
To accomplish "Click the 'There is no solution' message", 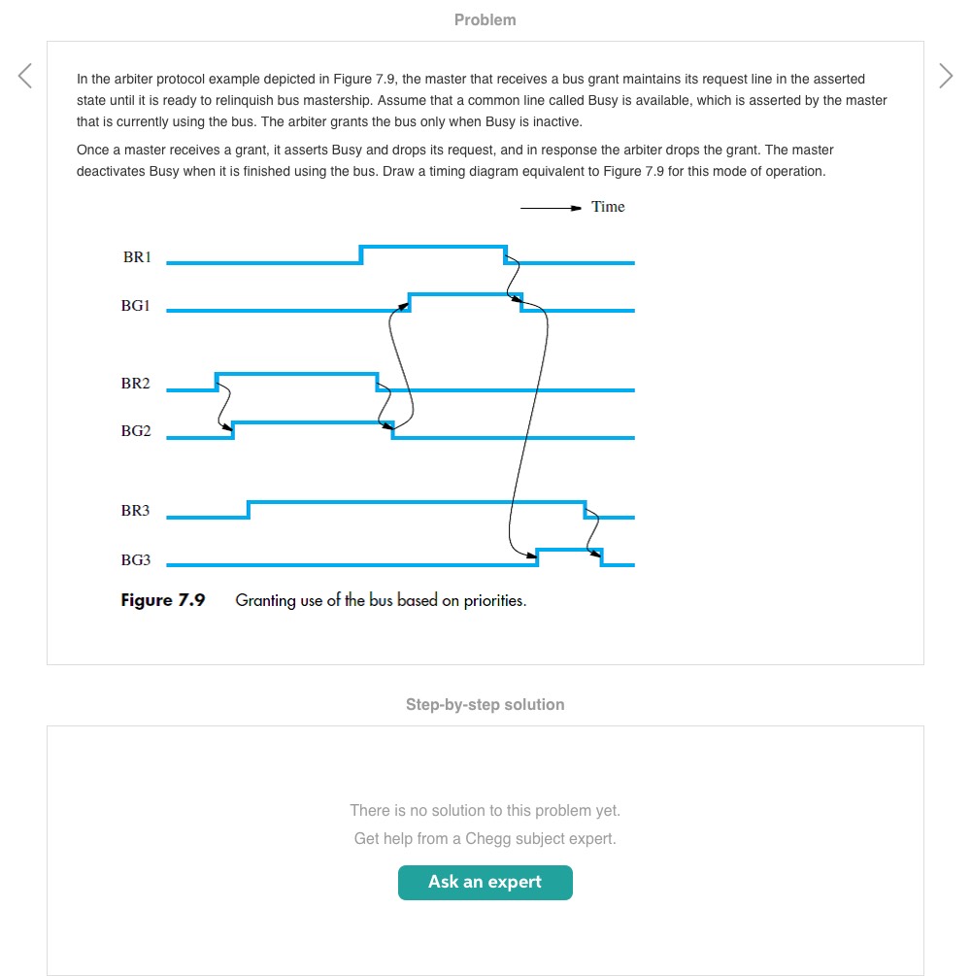I will pos(485,810).
